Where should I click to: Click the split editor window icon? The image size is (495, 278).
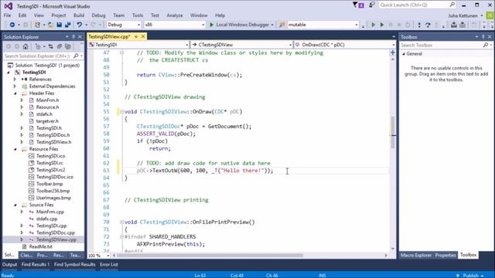393,53
